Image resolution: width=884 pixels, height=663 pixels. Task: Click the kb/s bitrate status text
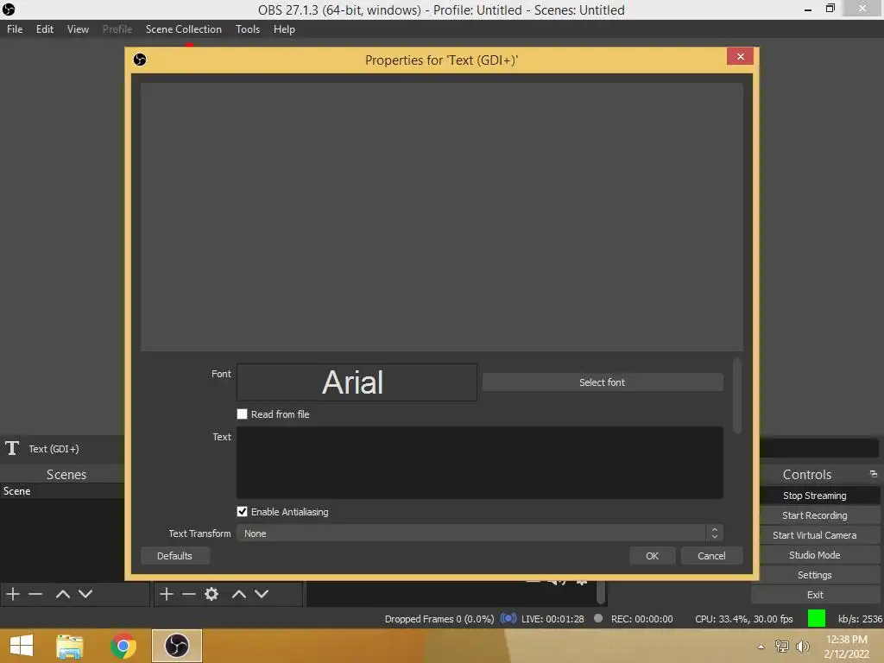click(x=860, y=618)
